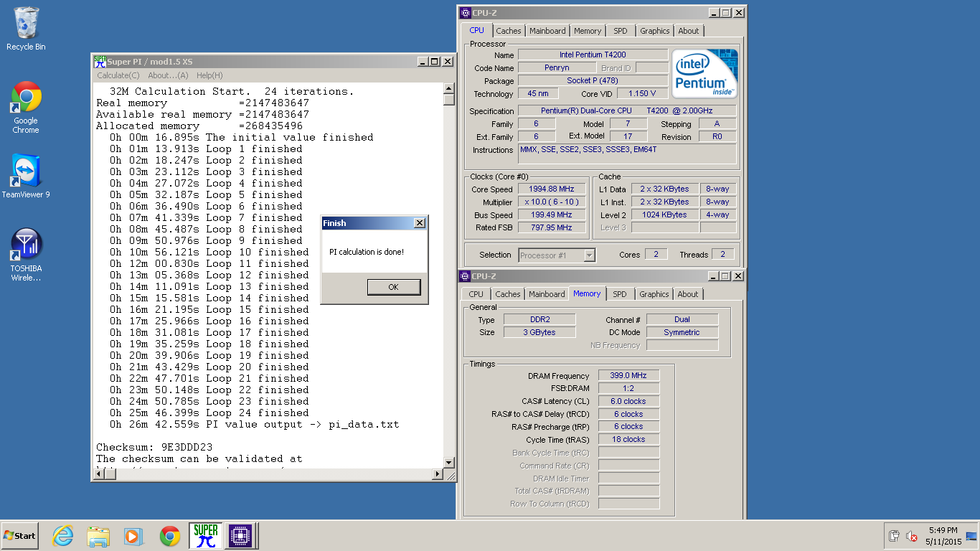Switch to Super PI taskbar button
The height and width of the screenshot is (551, 980).
tap(206, 536)
